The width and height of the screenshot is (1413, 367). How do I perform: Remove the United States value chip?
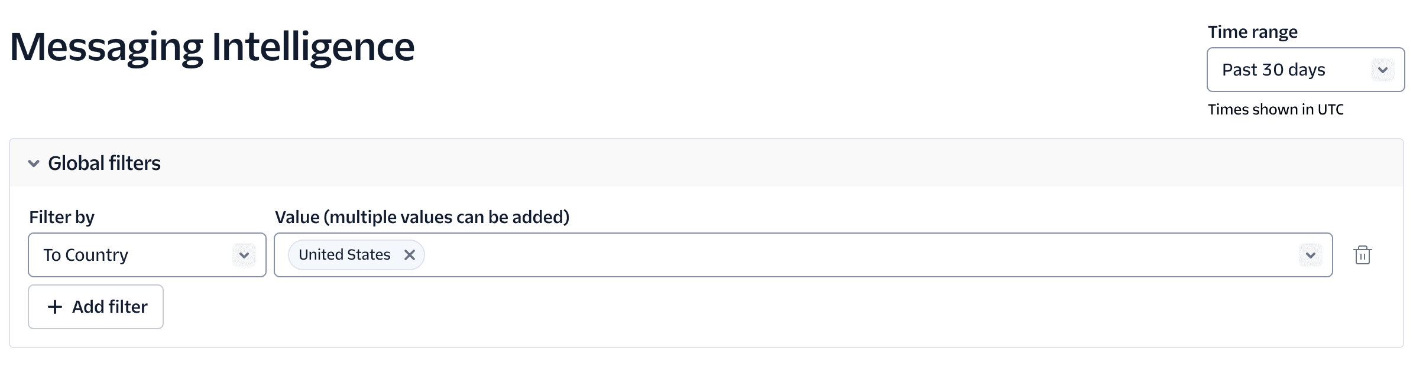coord(409,255)
